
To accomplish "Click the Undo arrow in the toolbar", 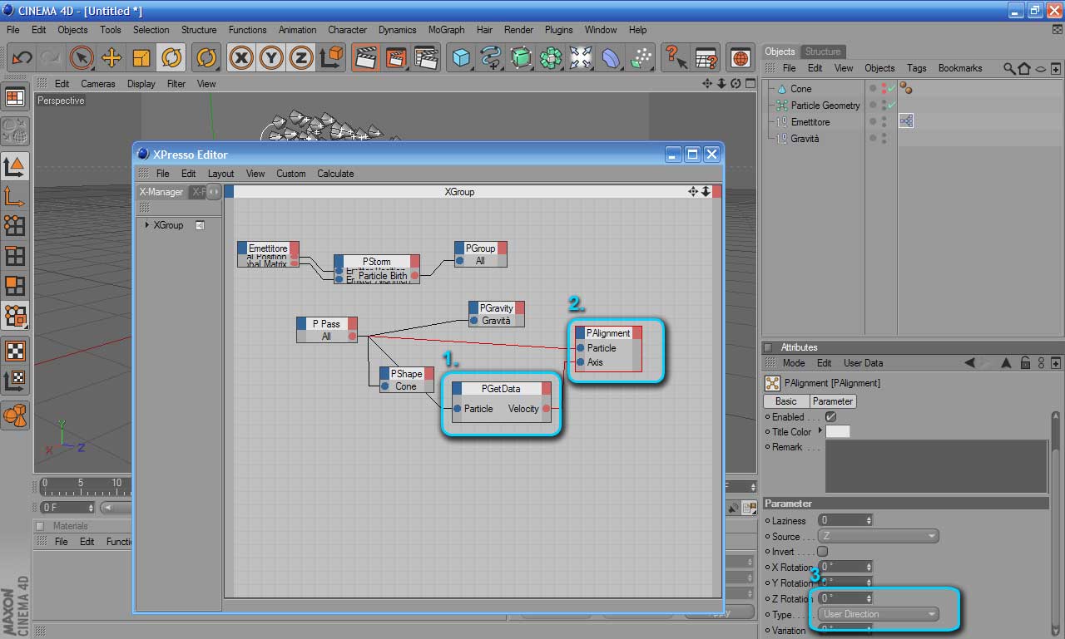I will click(22, 57).
